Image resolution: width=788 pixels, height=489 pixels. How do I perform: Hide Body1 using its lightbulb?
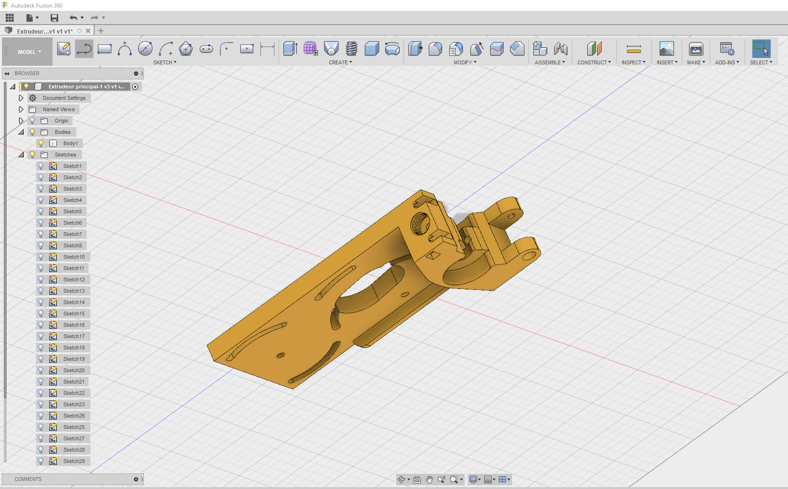pos(41,143)
